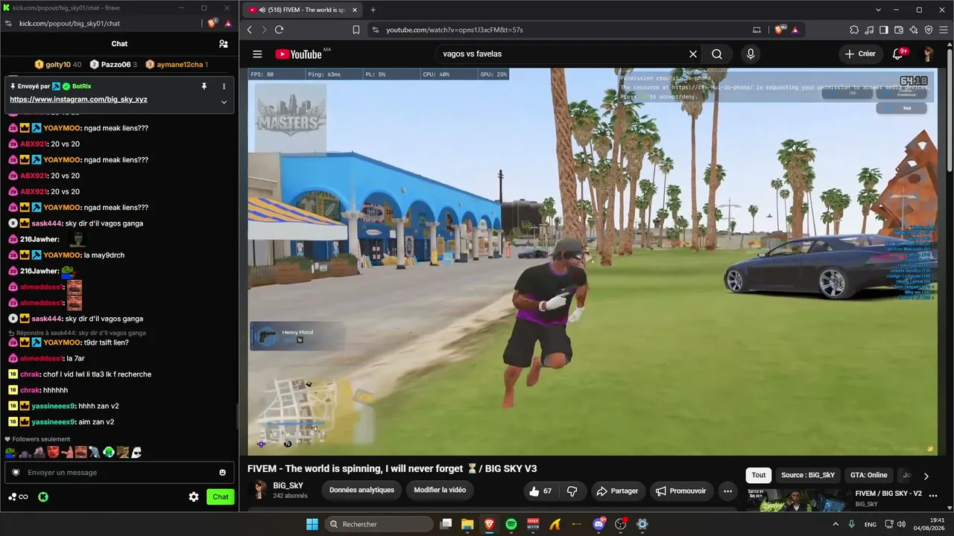Image resolution: width=954 pixels, height=536 pixels.
Task: Like the video with thumbs up
Action: click(540, 491)
